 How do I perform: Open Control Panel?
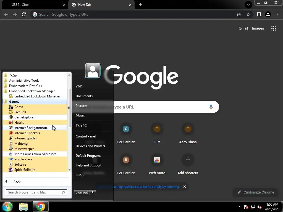[x=92, y=136]
